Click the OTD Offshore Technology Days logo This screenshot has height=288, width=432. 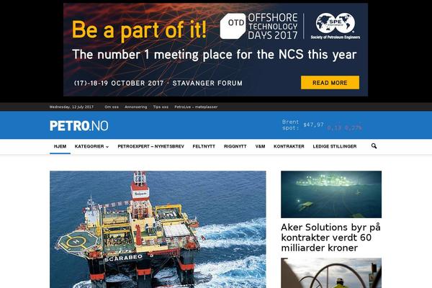click(259, 27)
